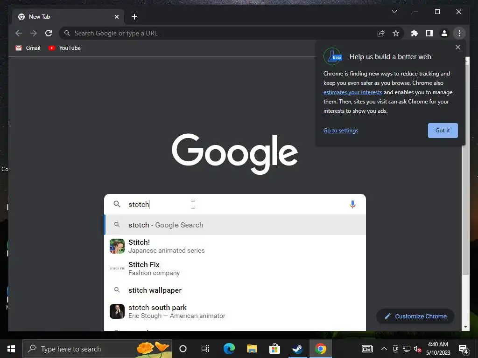Click the Meet Now tray icon
Viewport: 478px width, 358px height.
[x=395, y=349]
